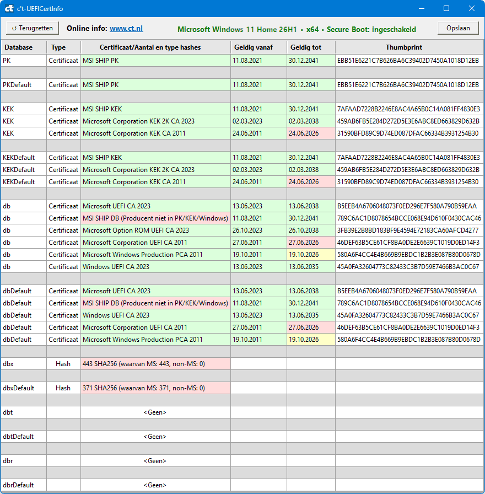Screen dimensions: 485x494
Task: Click expiry date 24.06.2026 in the KEK row
Action: [x=311, y=133]
